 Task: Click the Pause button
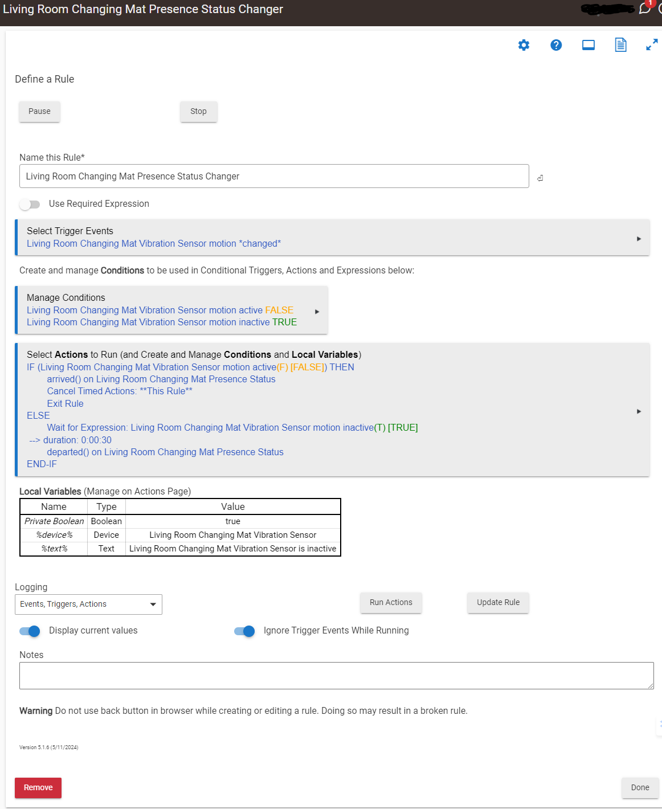(39, 112)
